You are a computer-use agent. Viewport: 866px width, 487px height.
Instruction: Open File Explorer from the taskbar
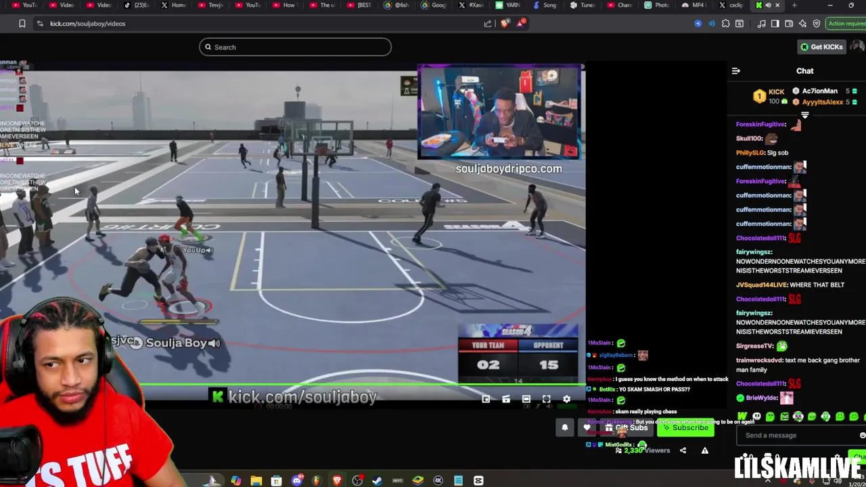[x=256, y=481]
